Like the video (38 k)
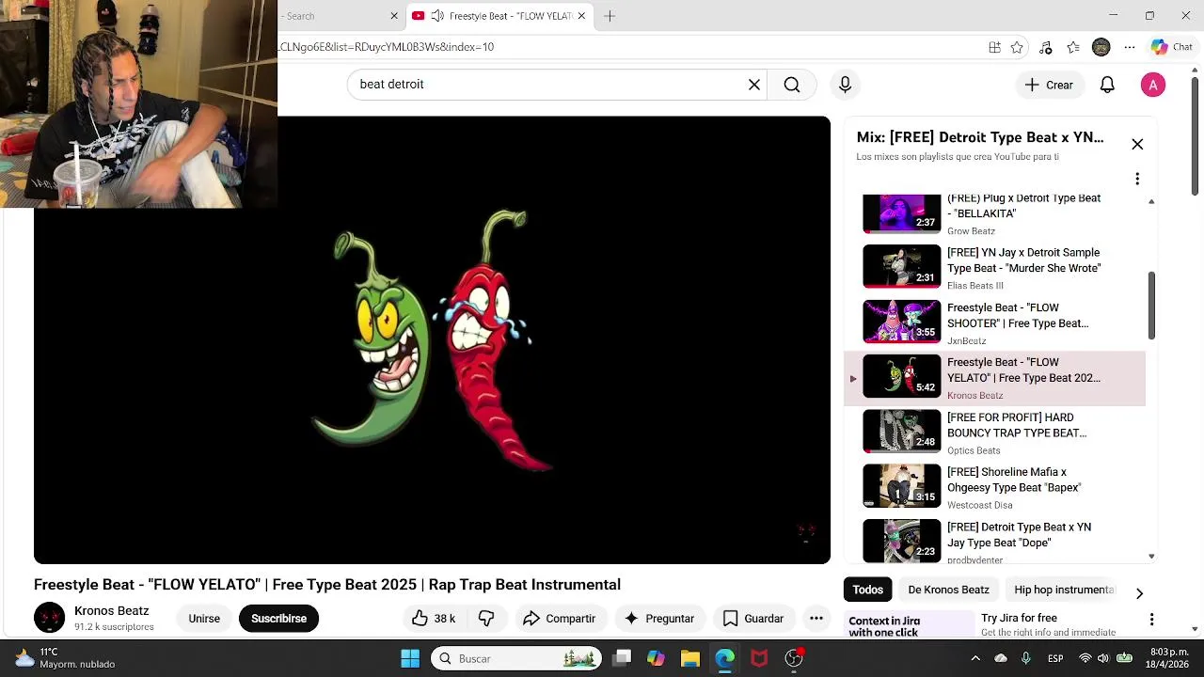 point(433,618)
